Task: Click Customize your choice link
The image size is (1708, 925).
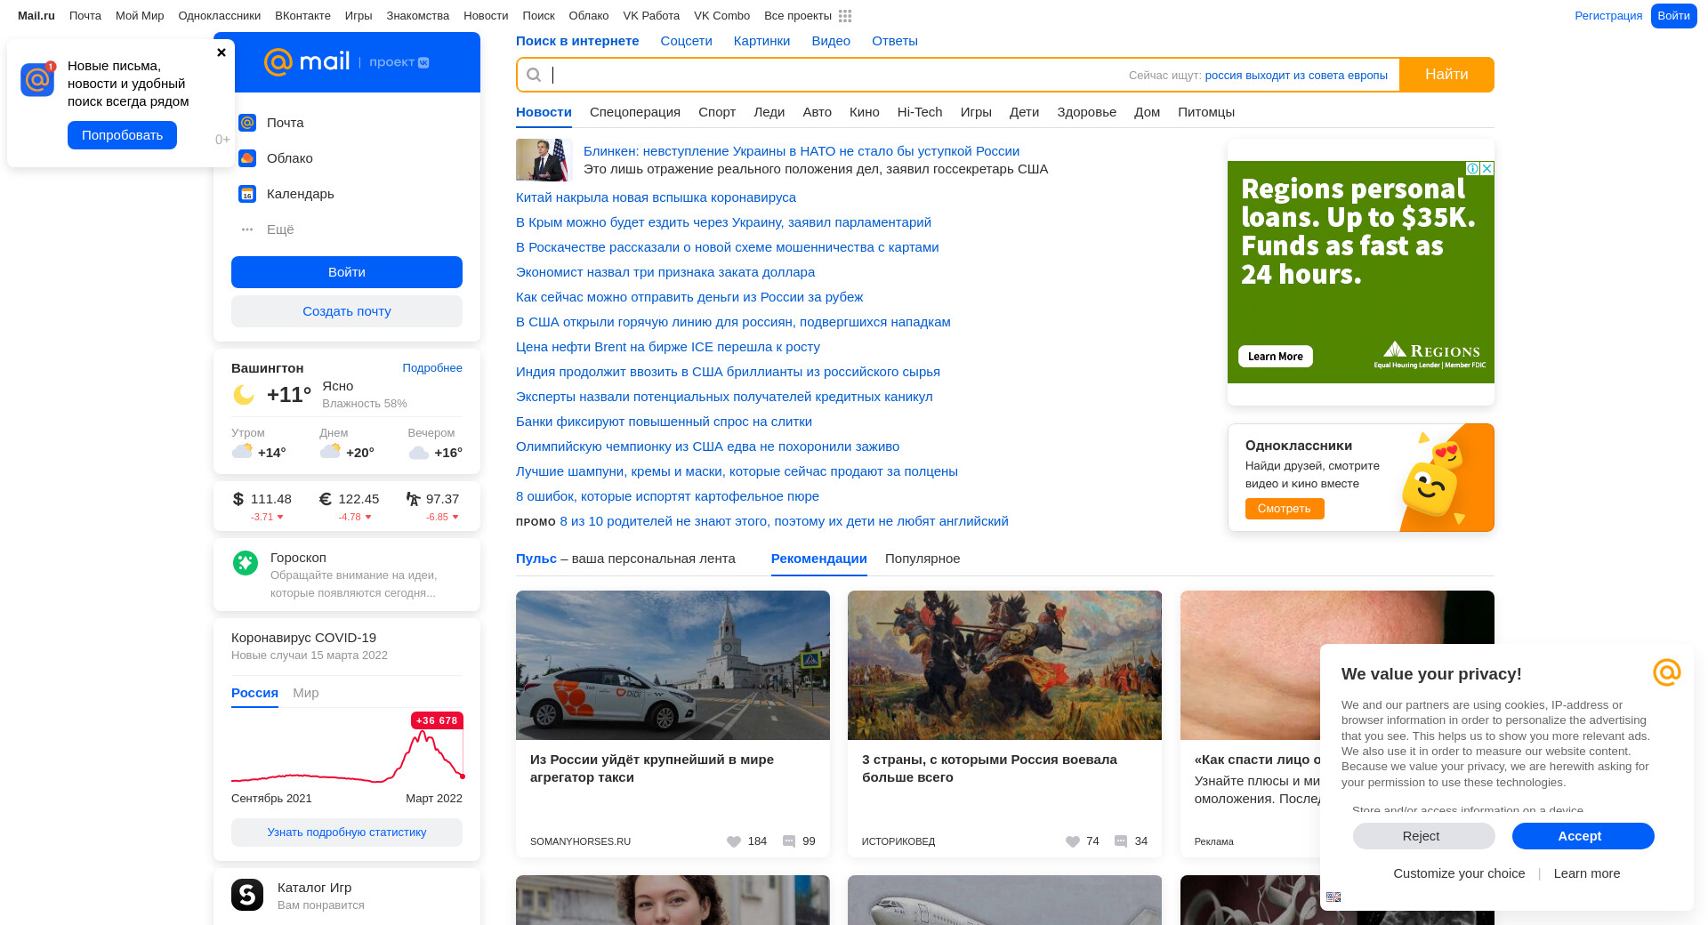Action: click(x=1459, y=873)
